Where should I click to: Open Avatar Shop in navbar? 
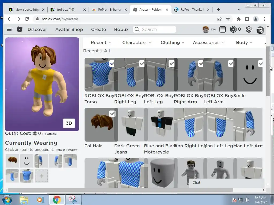69,29
